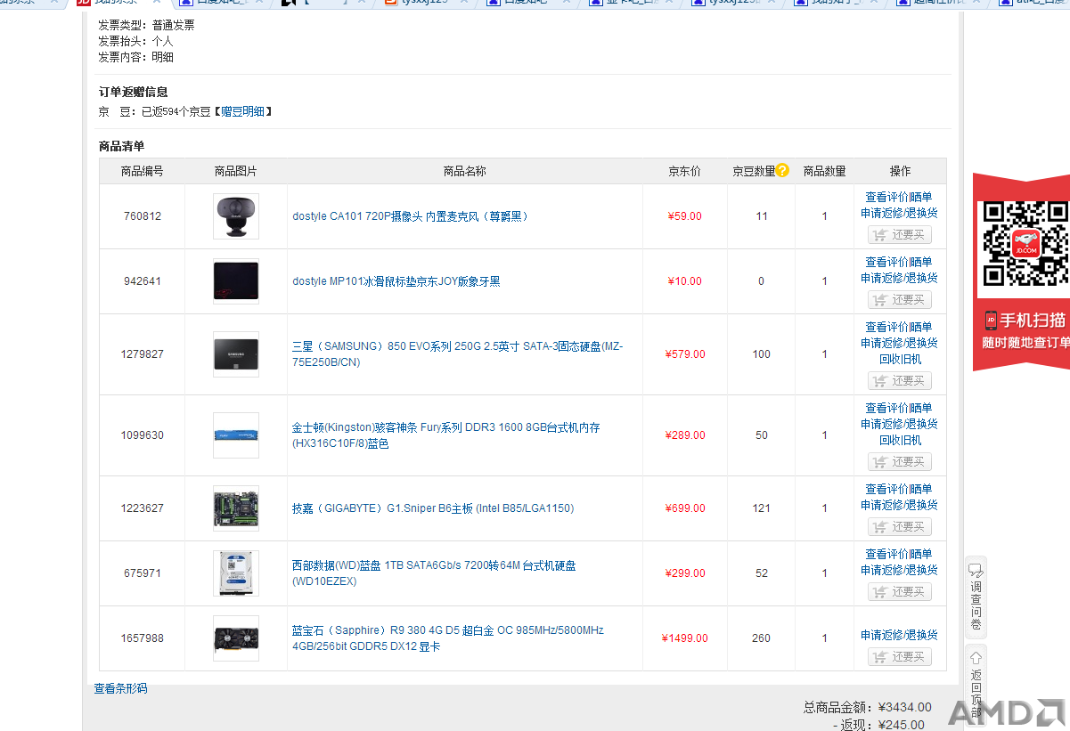Open the Kingston Fury memory thumbnail
The width and height of the screenshot is (1070, 731).
pyautogui.click(x=236, y=435)
